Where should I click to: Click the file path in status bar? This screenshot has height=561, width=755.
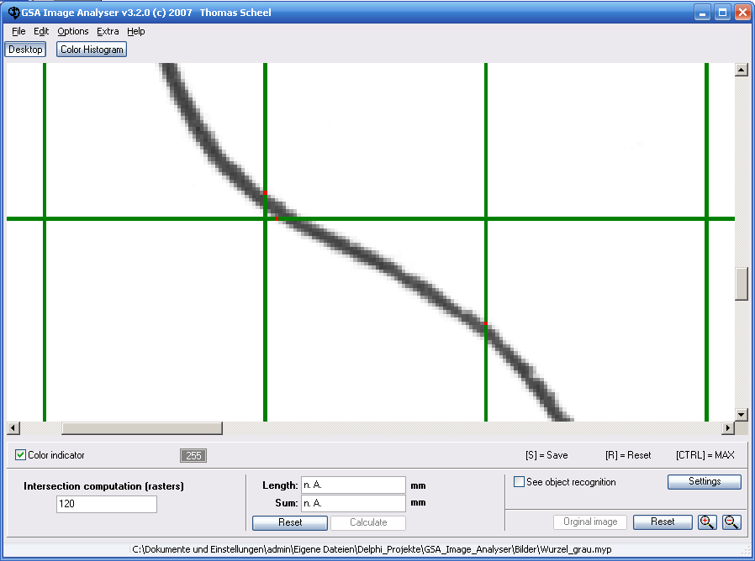[372, 549]
